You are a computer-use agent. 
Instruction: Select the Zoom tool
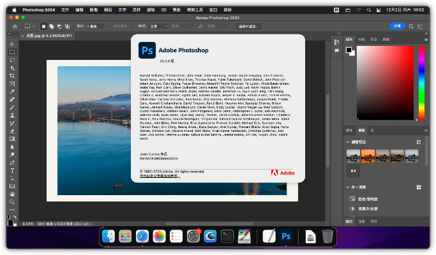12,201
